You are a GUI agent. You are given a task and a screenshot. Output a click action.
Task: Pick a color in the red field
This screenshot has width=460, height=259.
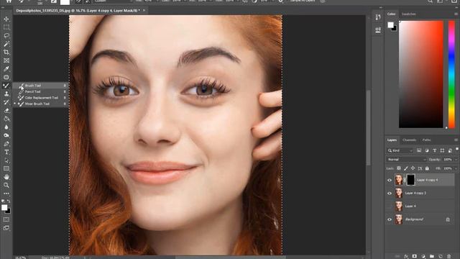tap(421, 74)
